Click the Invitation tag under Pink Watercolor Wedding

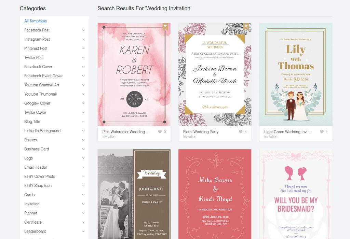(x=109, y=137)
